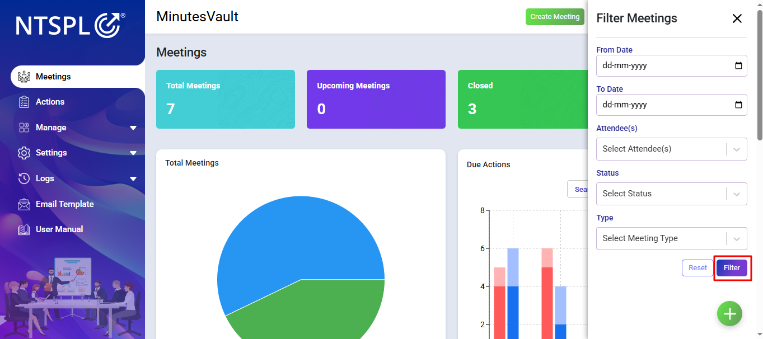This screenshot has width=763, height=339.
Task: Click the NTSPL logo
Action: coord(71,26)
